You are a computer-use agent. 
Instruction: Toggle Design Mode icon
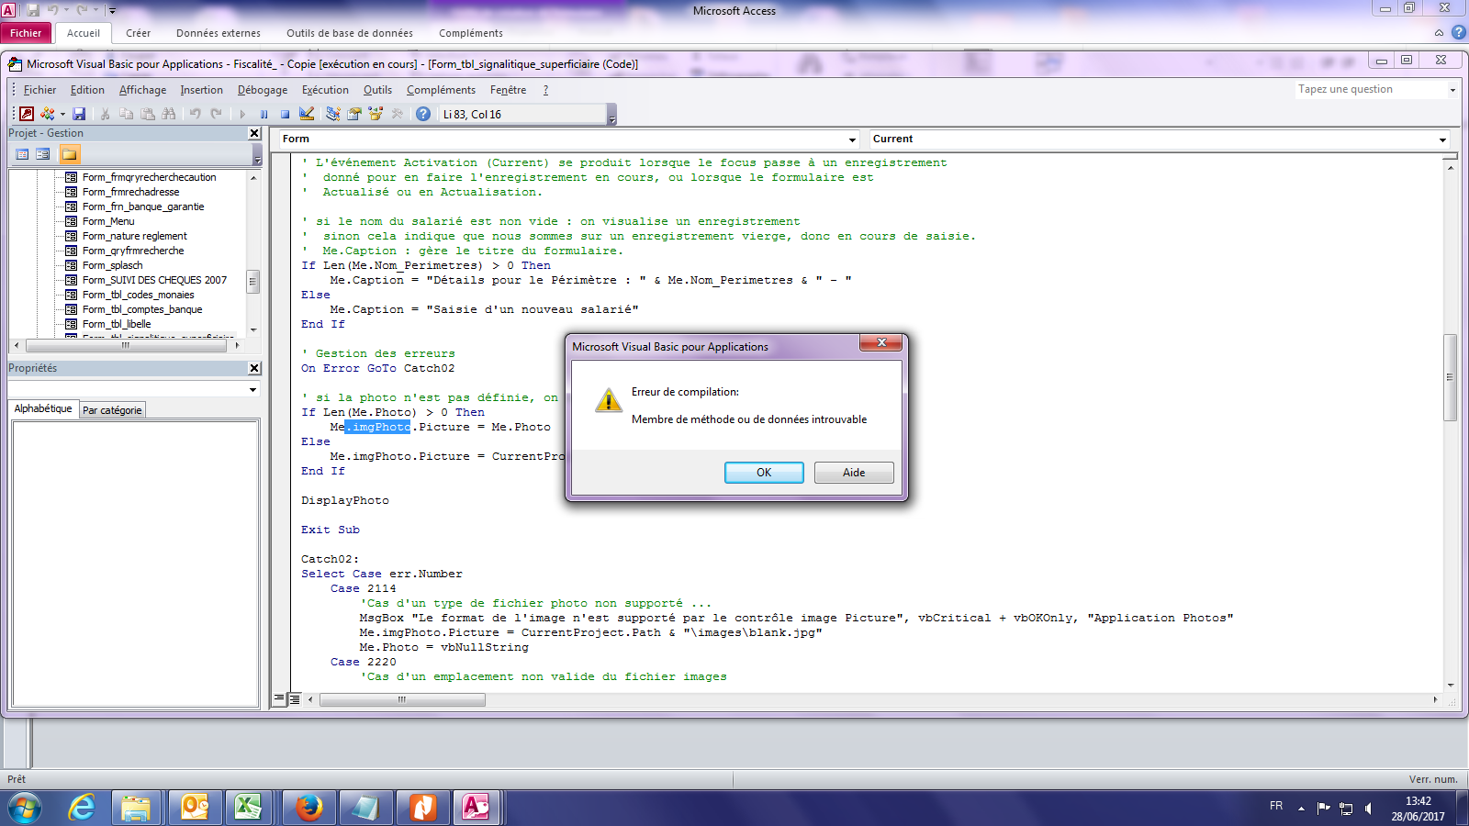pos(307,114)
